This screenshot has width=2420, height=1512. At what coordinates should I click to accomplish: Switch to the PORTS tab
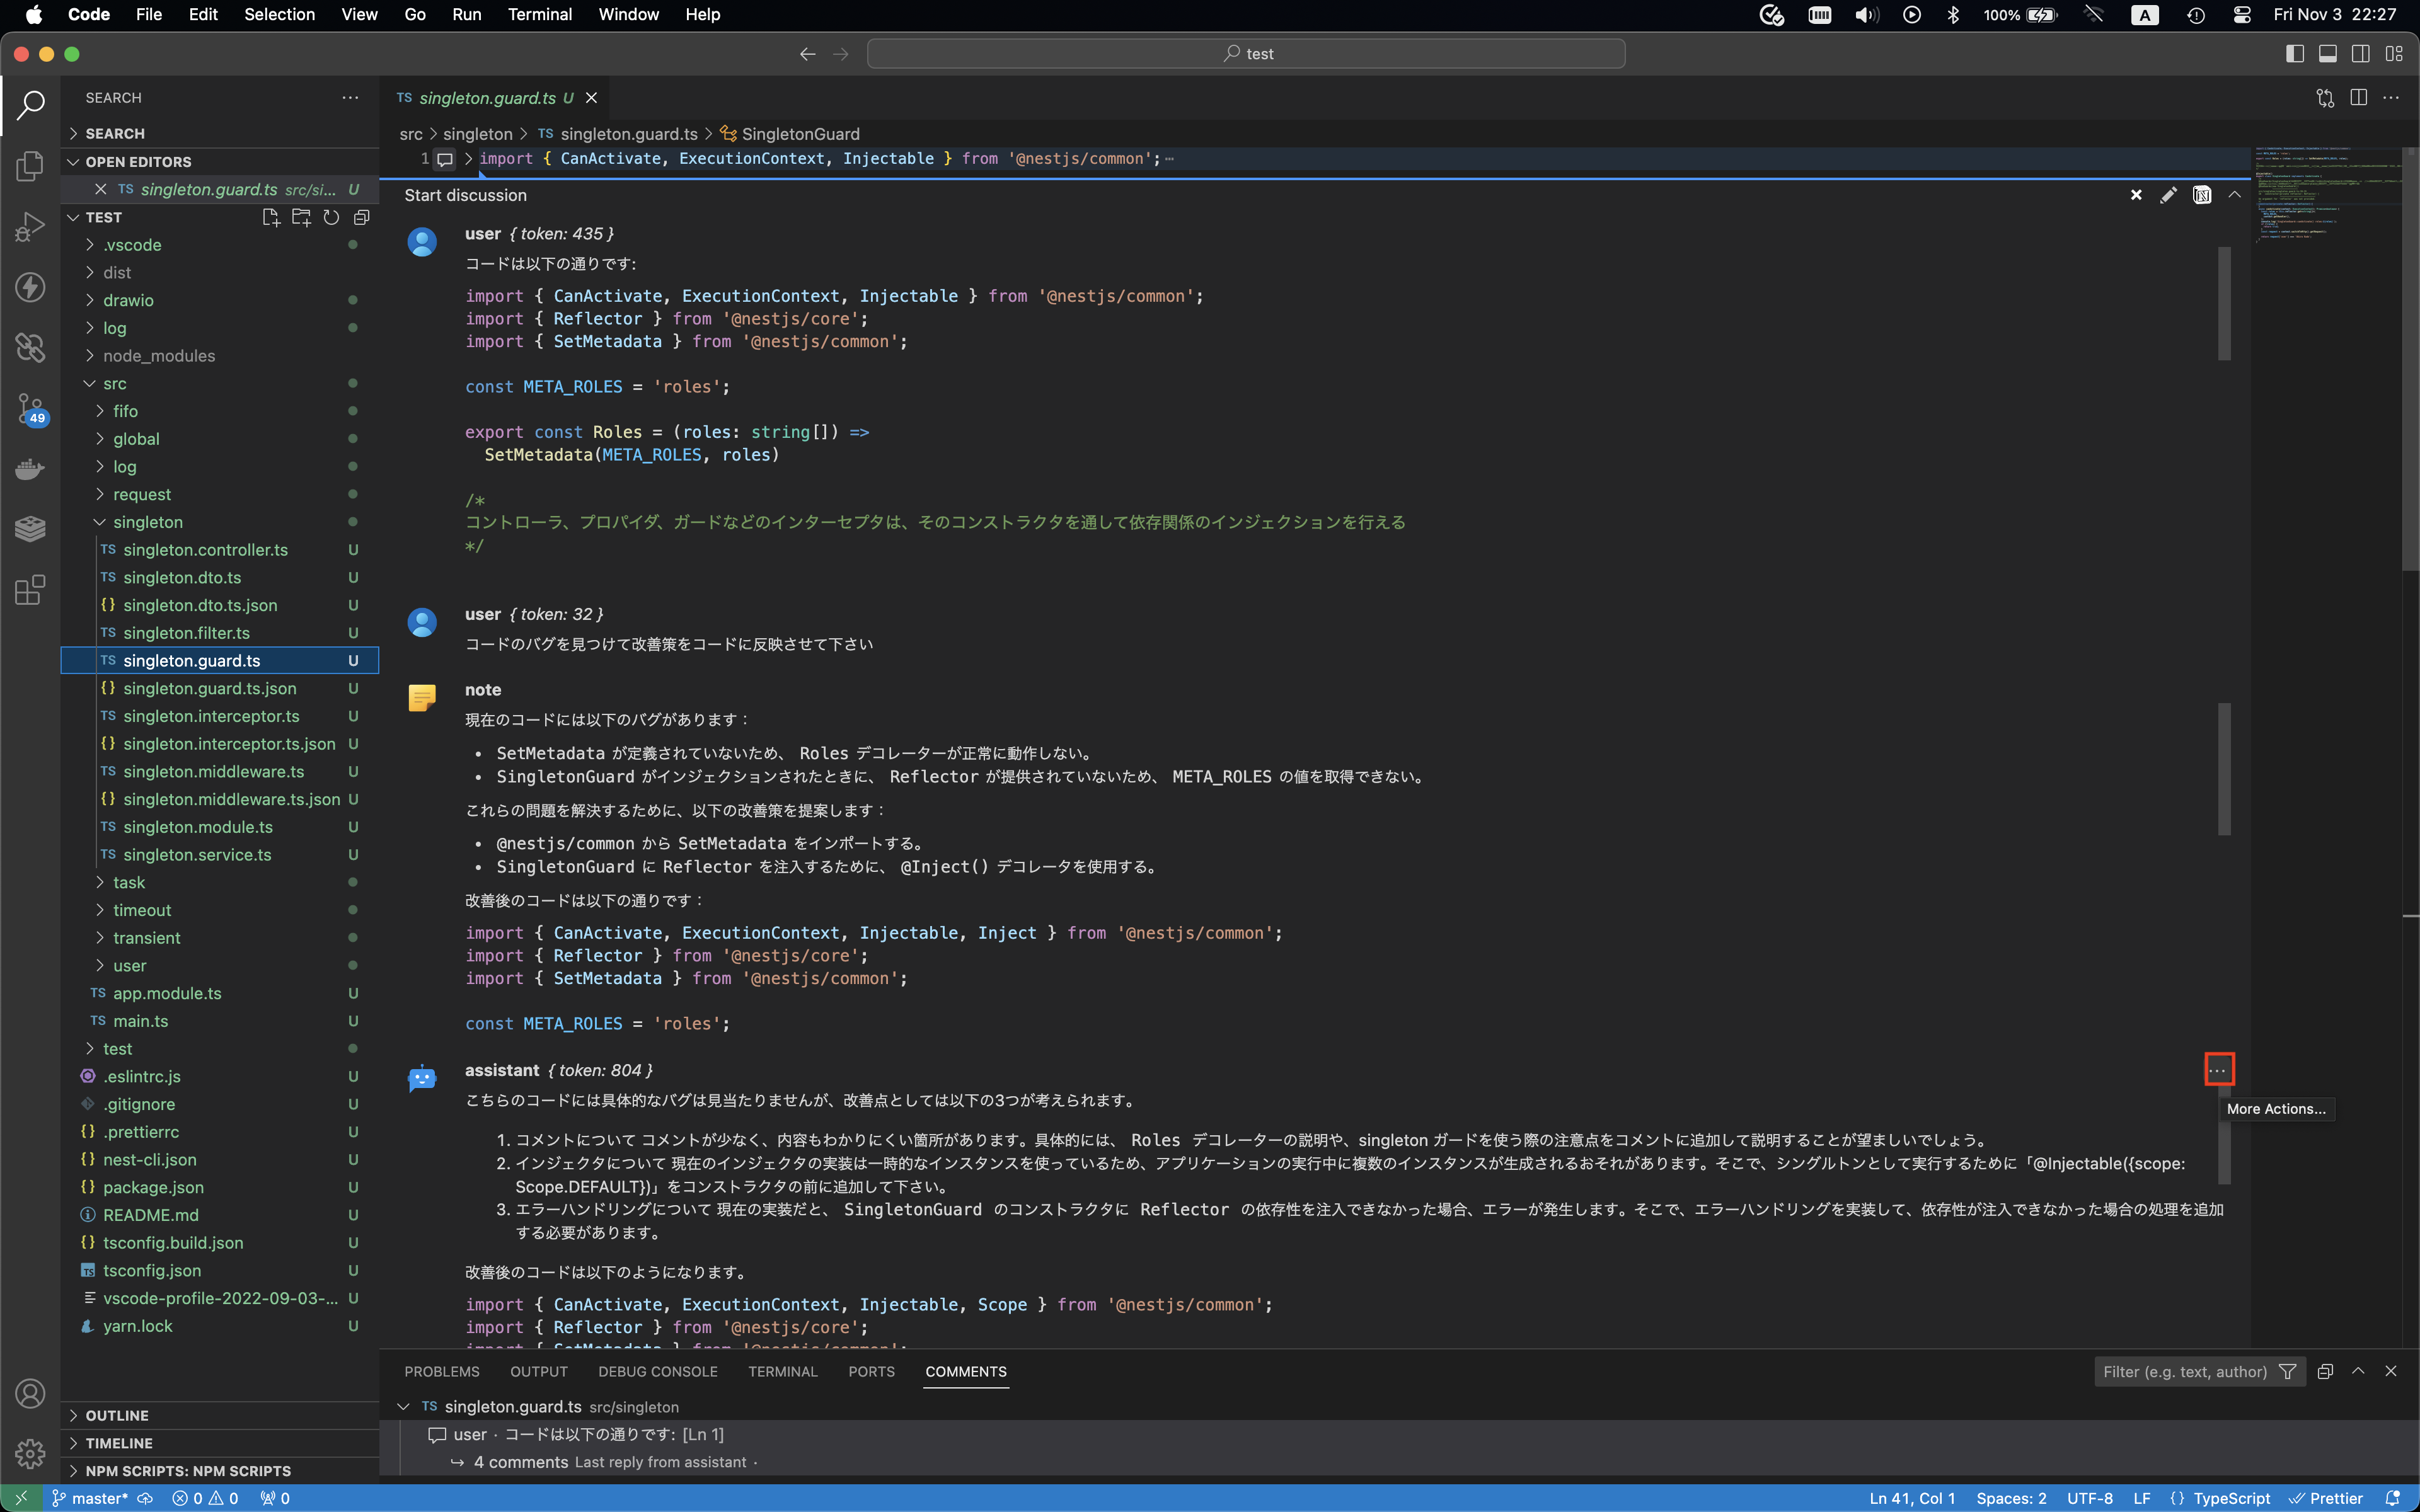(871, 1372)
